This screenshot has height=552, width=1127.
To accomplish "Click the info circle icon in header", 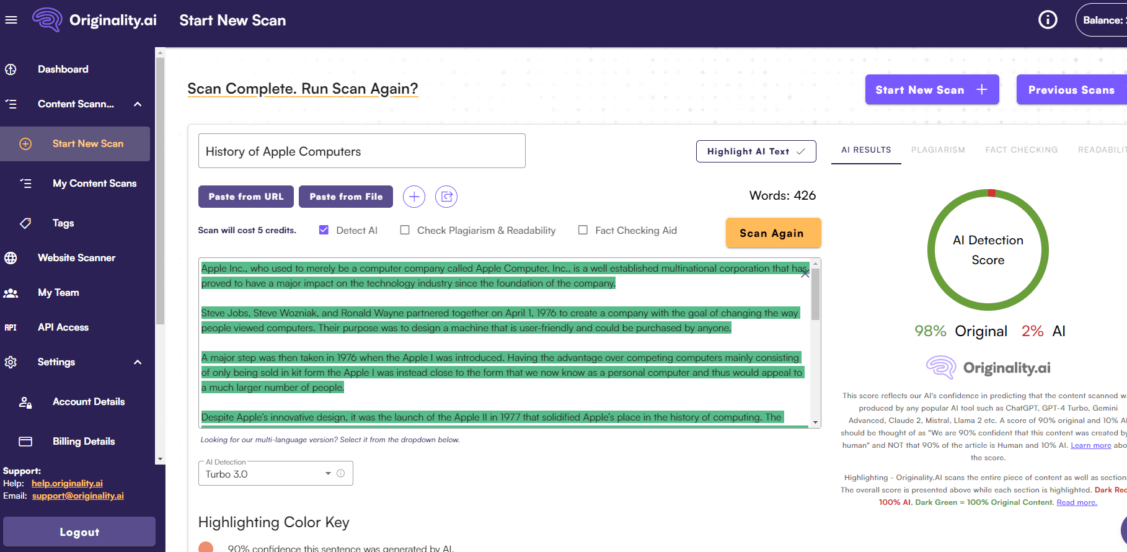I will [1048, 20].
